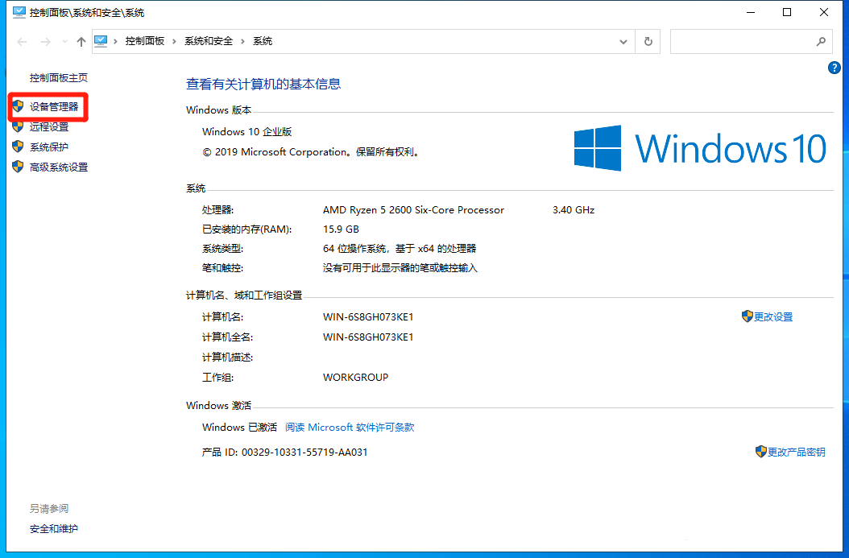Minimize the system window
Screen dimensions: 849x558
pyautogui.click(x=751, y=12)
